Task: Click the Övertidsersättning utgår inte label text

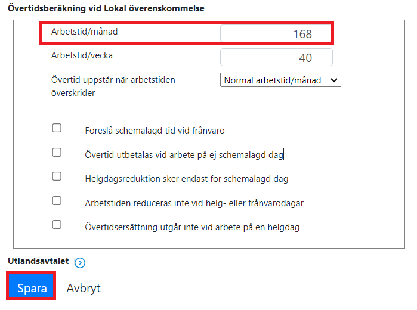Action: point(192,227)
